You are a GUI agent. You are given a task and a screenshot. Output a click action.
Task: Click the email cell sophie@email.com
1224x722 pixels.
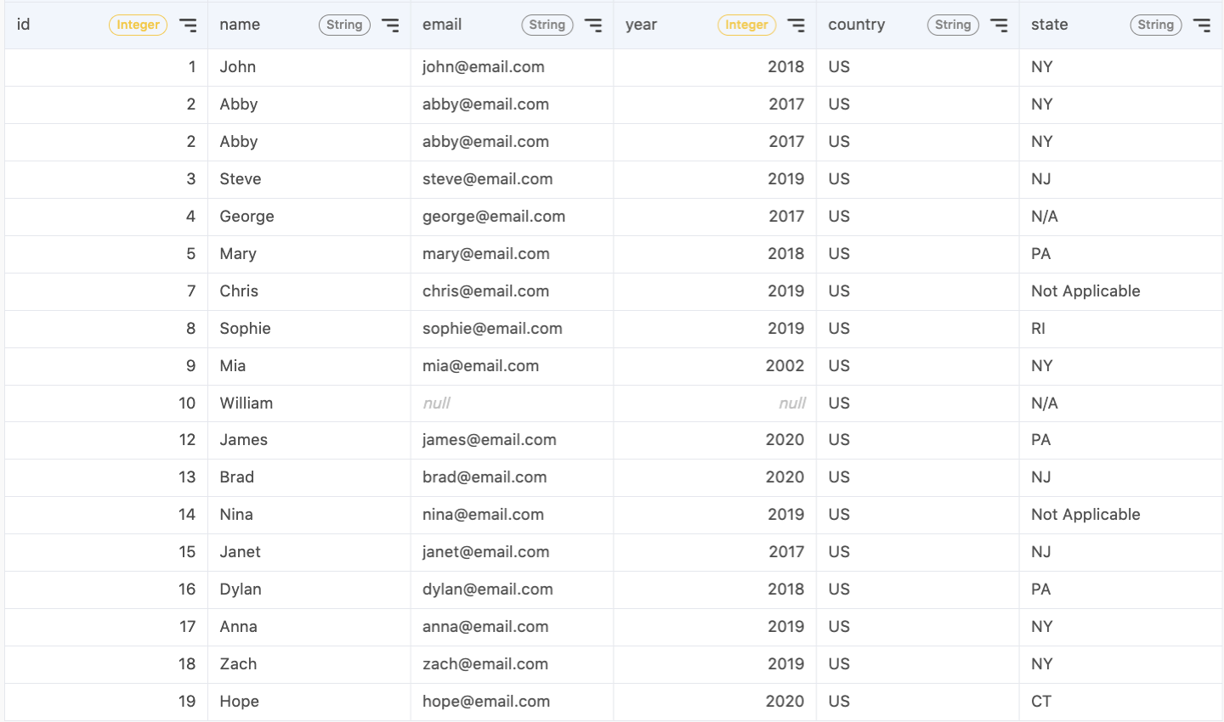[x=512, y=329]
